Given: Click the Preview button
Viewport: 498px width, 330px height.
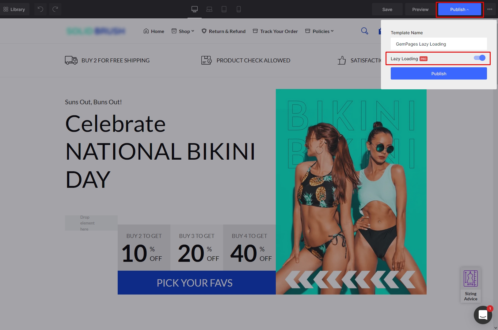Looking at the screenshot, I should point(420,9).
